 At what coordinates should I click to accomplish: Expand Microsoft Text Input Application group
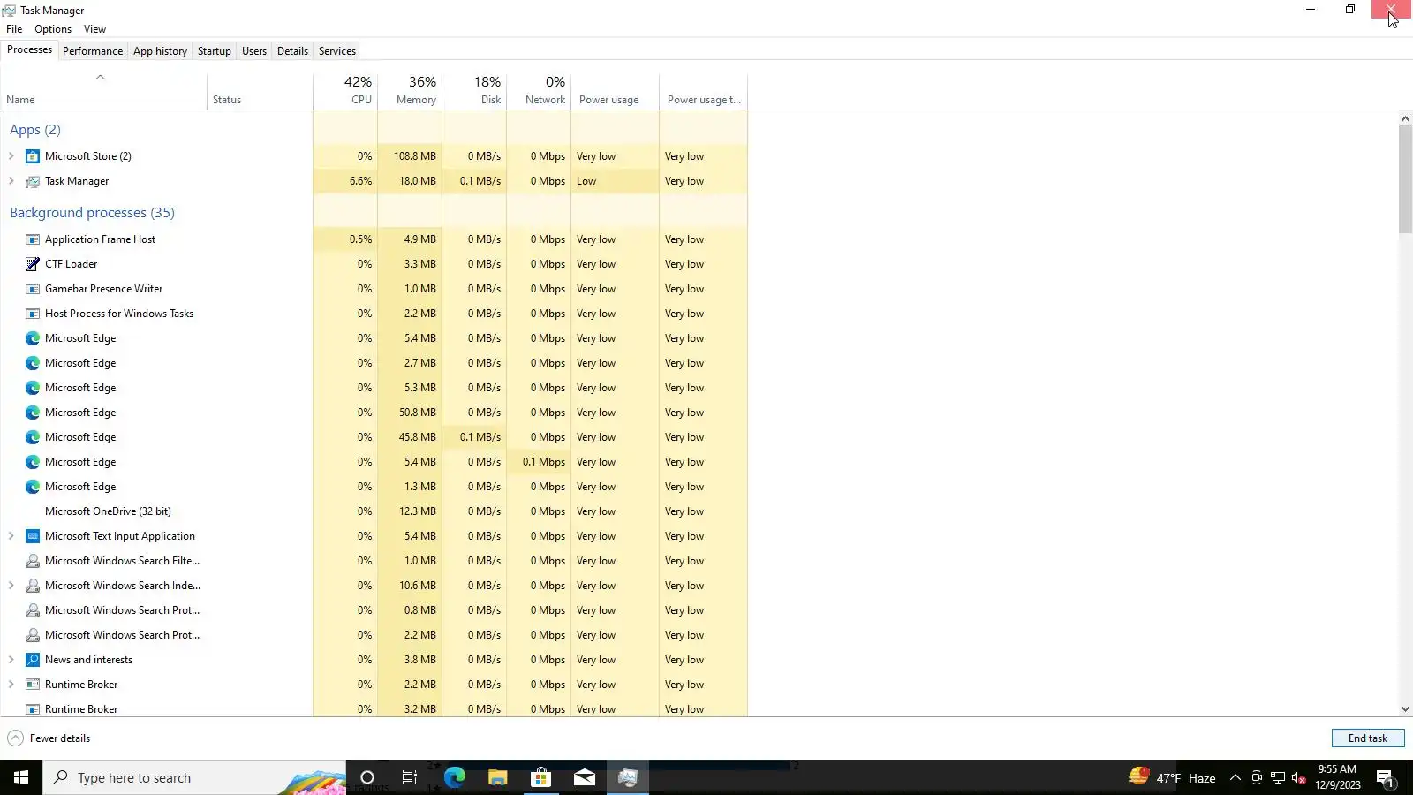coord(11,536)
